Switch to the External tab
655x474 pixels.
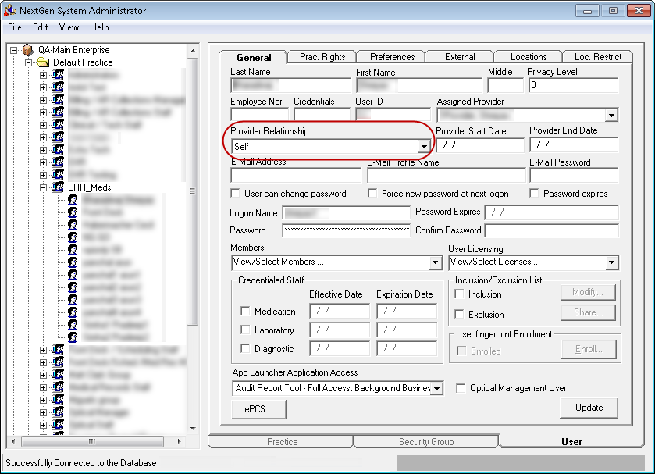pos(460,57)
